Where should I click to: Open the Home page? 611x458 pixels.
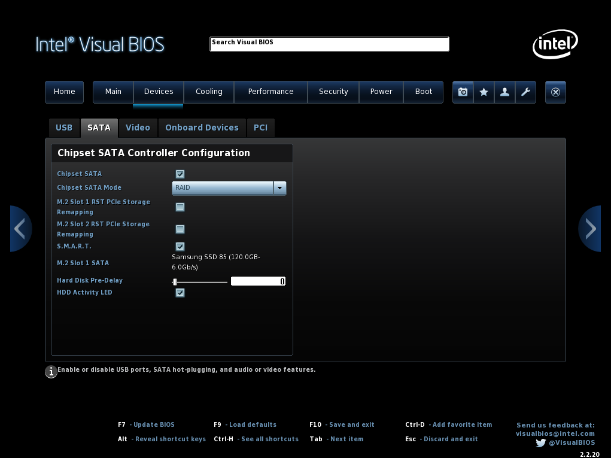click(64, 92)
